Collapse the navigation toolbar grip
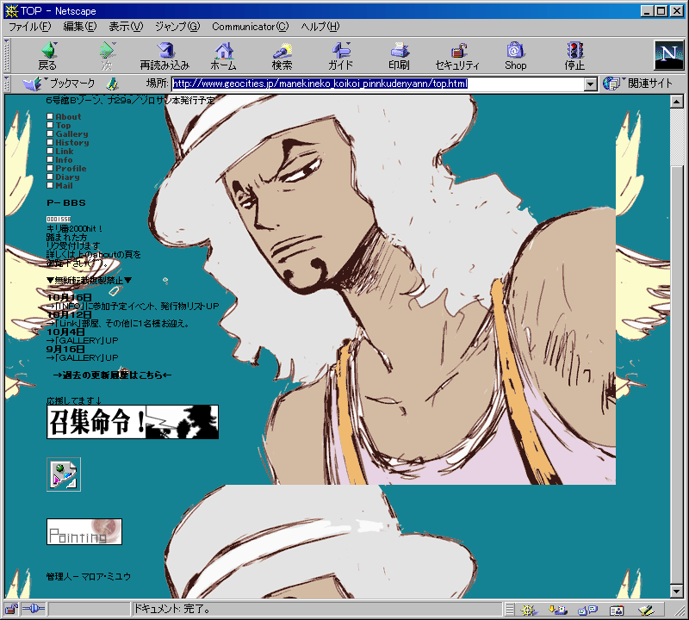The image size is (689, 620). tap(7, 56)
